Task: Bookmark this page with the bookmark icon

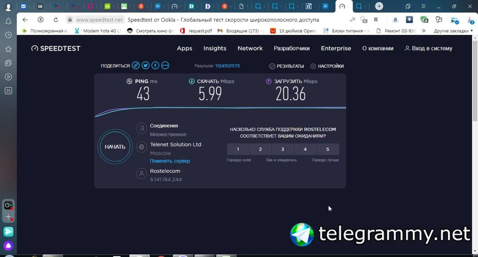Action: click(x=376, y=20)
